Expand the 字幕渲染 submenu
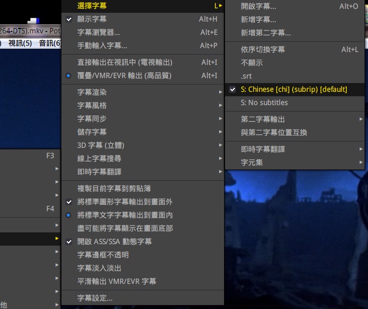The height and width of the screenshot is (309, 368). click(x=142, y=92)
